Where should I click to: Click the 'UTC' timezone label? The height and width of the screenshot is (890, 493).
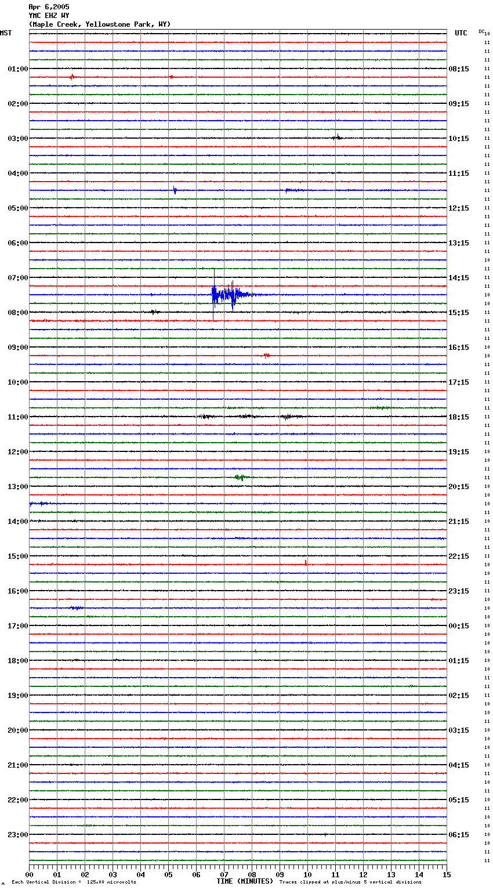[461, 33]
